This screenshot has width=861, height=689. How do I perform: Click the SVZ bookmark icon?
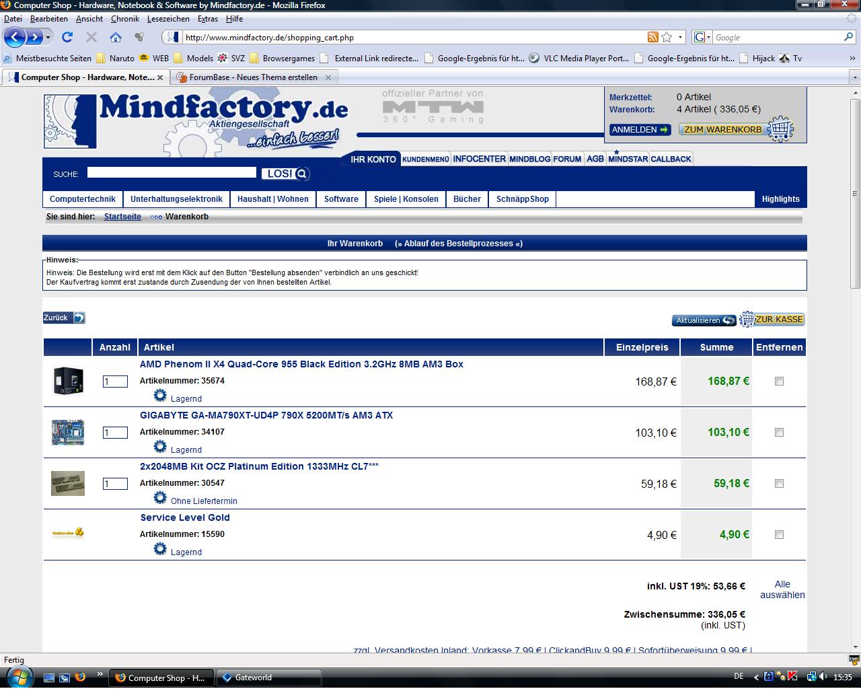(x=222, y=59)
